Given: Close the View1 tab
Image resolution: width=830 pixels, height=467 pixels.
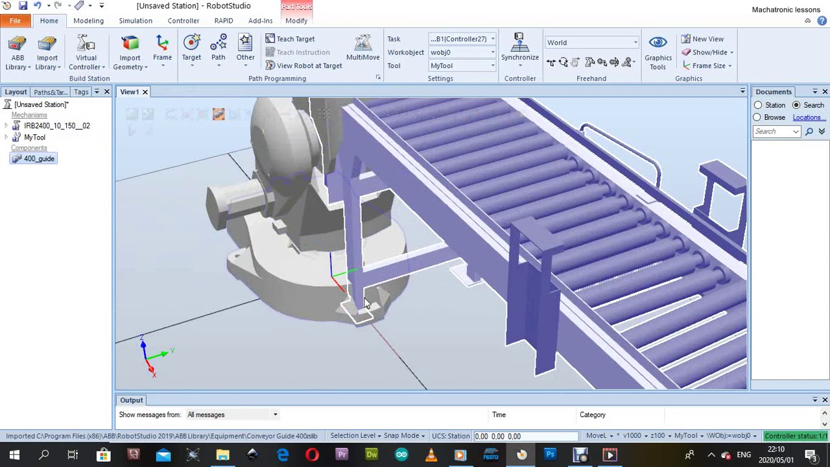Looking at the screenshot, I should [145, 92].
